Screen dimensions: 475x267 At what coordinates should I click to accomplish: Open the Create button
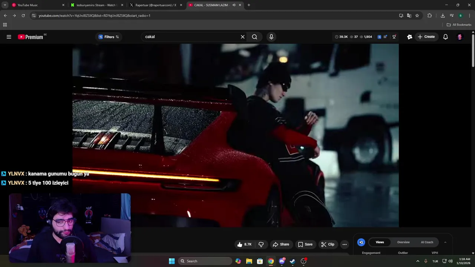(x=426, y=37)
